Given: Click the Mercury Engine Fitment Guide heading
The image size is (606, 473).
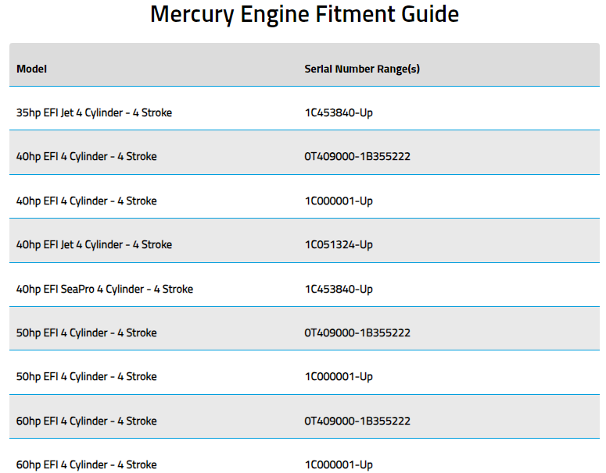Looking at the screenshot, I should coord(304,15).
